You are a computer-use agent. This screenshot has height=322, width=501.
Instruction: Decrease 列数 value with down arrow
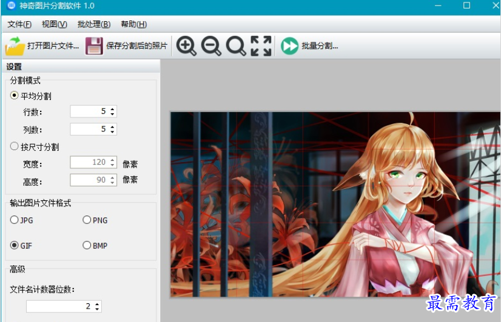pyautogui.click(x=112, y=132)
